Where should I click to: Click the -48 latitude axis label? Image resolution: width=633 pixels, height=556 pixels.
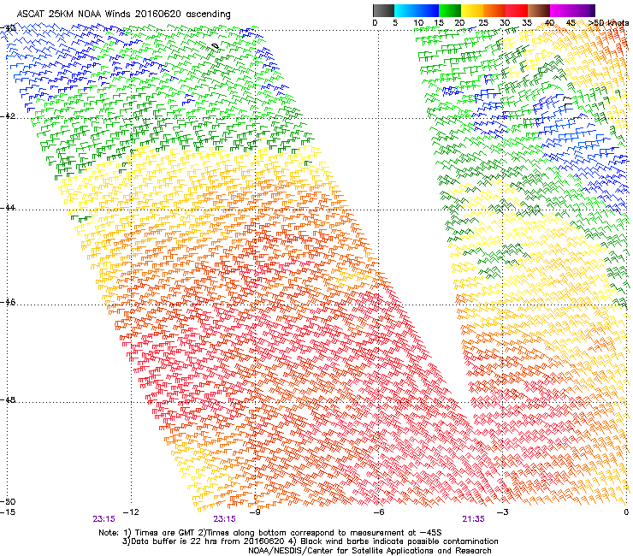point(9,399)
